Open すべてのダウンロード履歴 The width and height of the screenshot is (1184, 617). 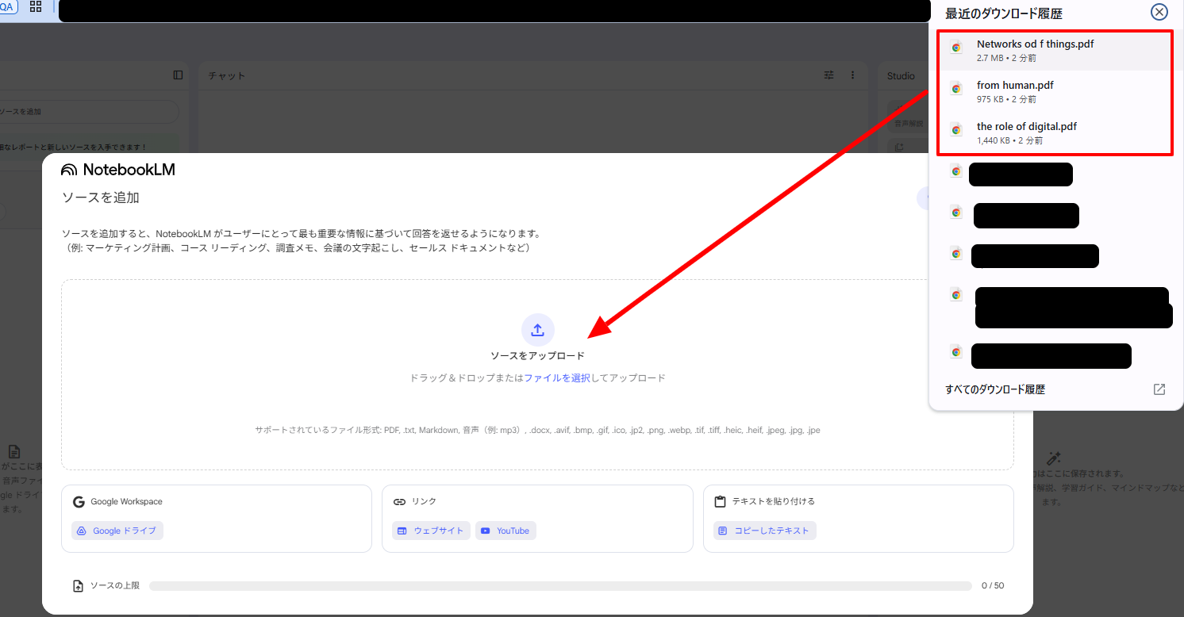pyautogui.click(x=995, y=389)
